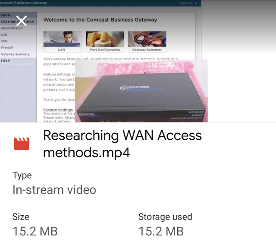Click the In-stream video type value
The width and height of the screenshot is (276, 251).
pos(54,190)
